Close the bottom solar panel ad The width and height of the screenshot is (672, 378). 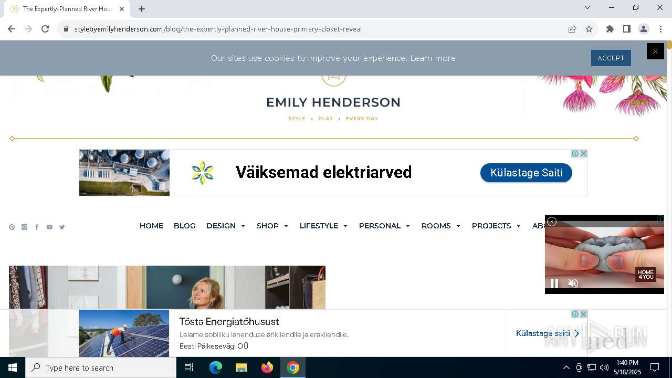583,314
